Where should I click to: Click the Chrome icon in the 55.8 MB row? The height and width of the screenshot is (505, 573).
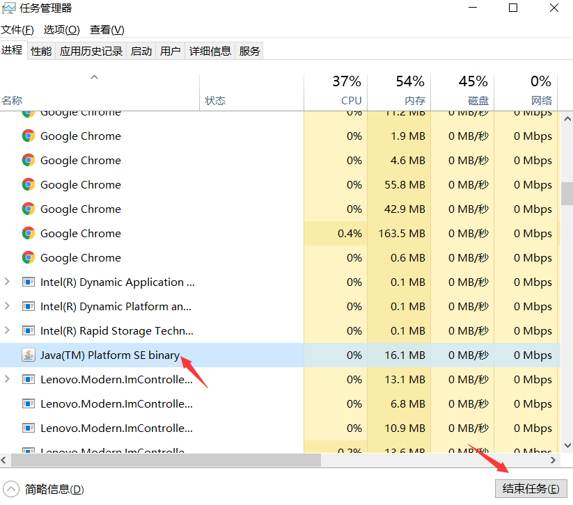click(x=28, y=184)
